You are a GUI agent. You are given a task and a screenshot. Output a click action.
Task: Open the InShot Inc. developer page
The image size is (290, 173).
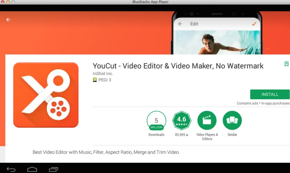(x=103, y=73)
